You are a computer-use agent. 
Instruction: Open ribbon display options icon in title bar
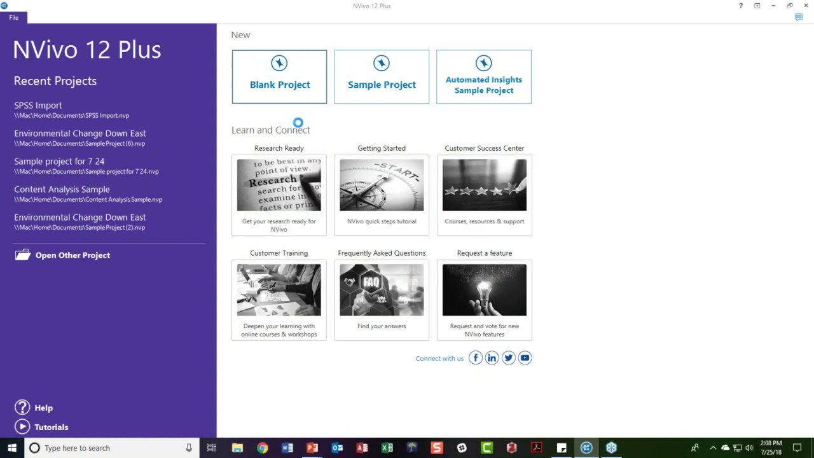click(757, 6)
